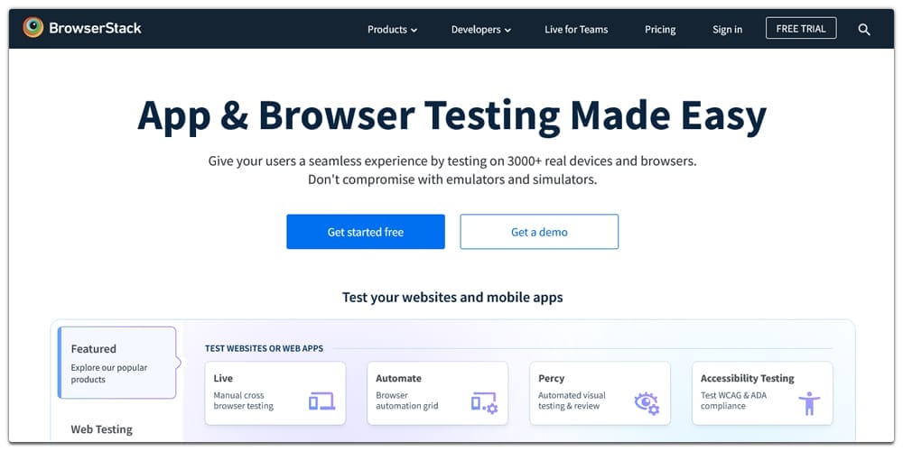Screen dimensions: 903x451
Task: Click 'App & Browser Testing Made Easy' headline
Action: pos(452,115)
